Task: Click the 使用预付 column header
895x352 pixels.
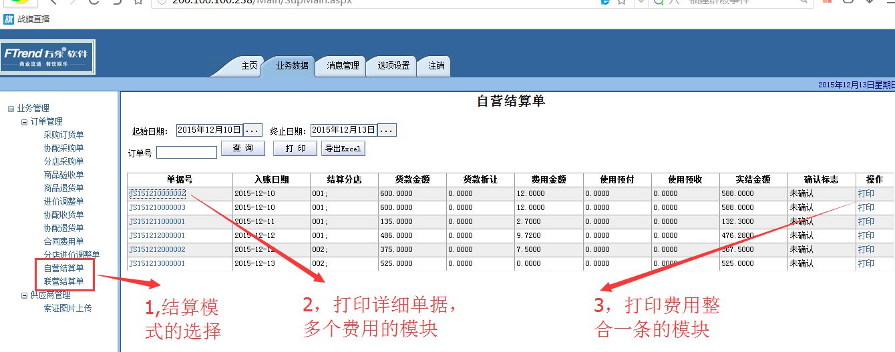Action: [x=617, y=180]
